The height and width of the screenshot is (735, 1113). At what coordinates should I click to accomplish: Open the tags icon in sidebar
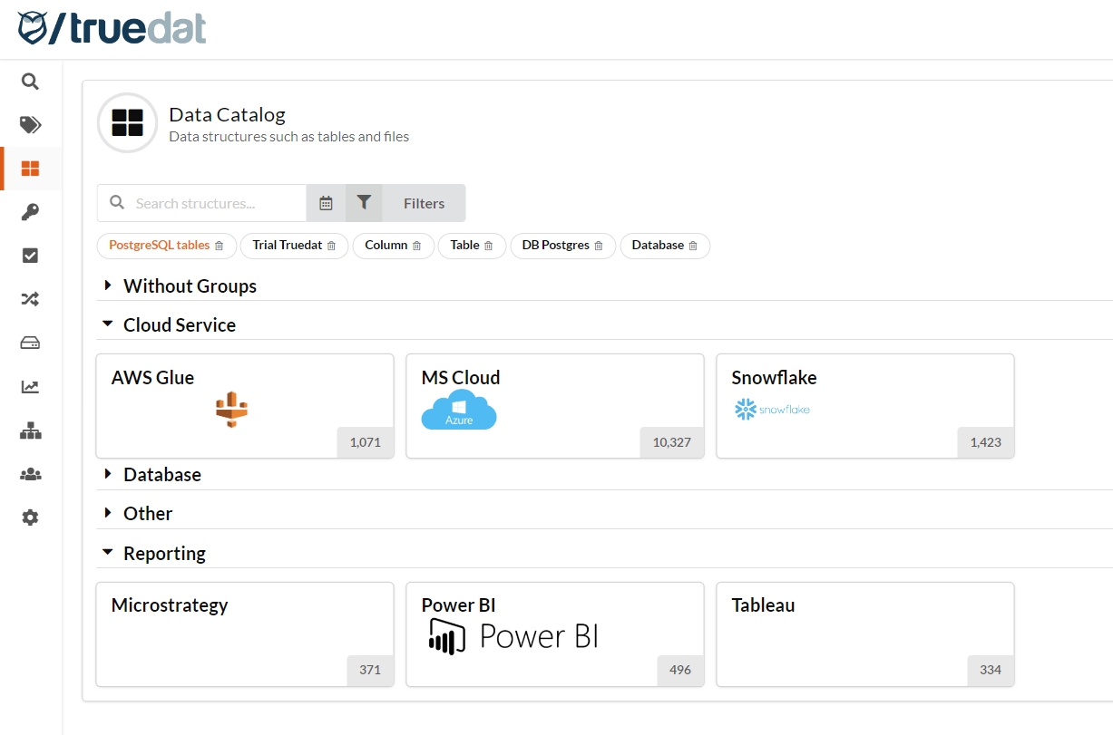click(x=30, y=125)
